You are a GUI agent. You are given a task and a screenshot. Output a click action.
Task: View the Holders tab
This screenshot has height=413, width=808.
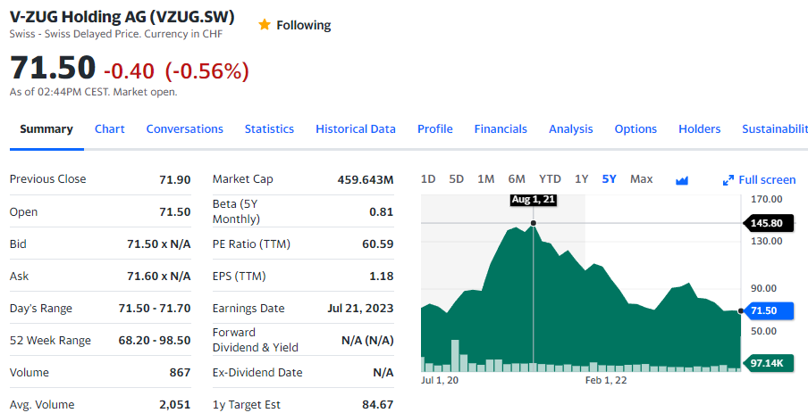tap(699, 129)
